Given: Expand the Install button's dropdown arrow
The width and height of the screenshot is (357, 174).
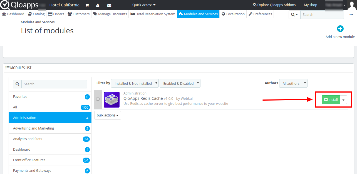Looking at the screenshot, I should (x=343, y=99).
